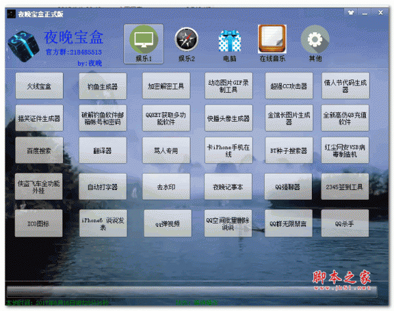The image size is (394, 311).
Task: Click the 官方群:218485513 text
Action: tap(74, 52)
